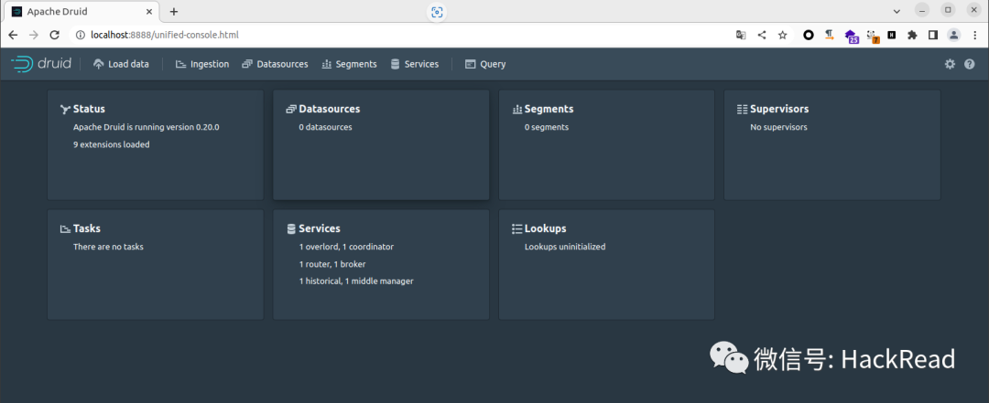Image resolution: width=989 pixels, height=403 pixels.
Task: Close the Apache Druid browser tab
Action: [x=149, y=11]
